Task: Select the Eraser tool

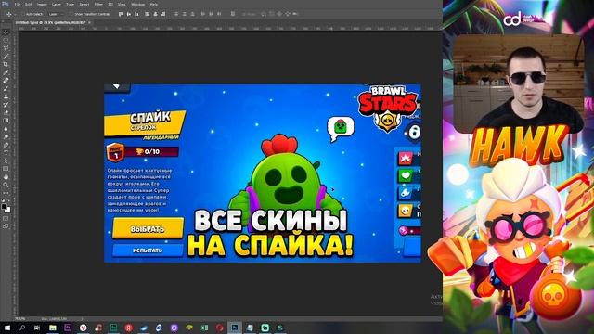Action: coord(6,112)
